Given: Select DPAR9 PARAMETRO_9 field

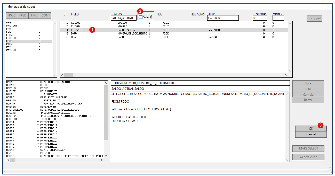Looking at the screenshot, I should point(55,147).
